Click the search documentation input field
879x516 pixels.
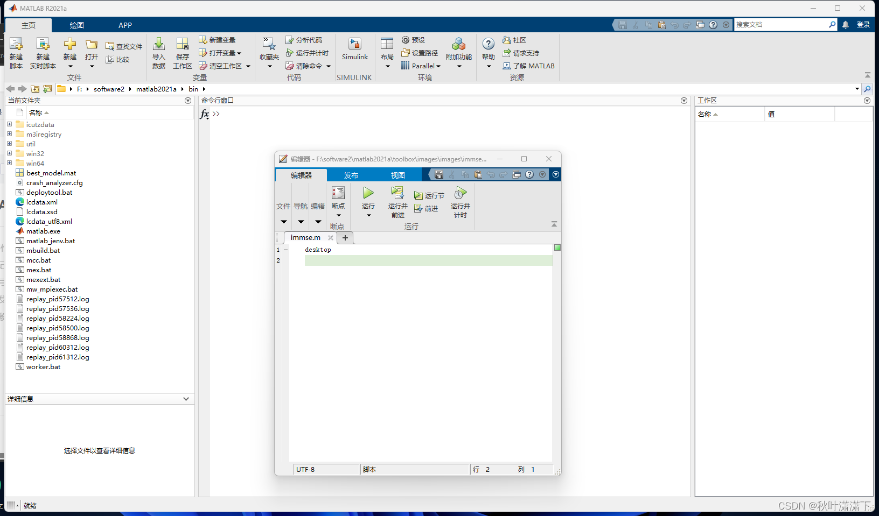click(782, 25)
